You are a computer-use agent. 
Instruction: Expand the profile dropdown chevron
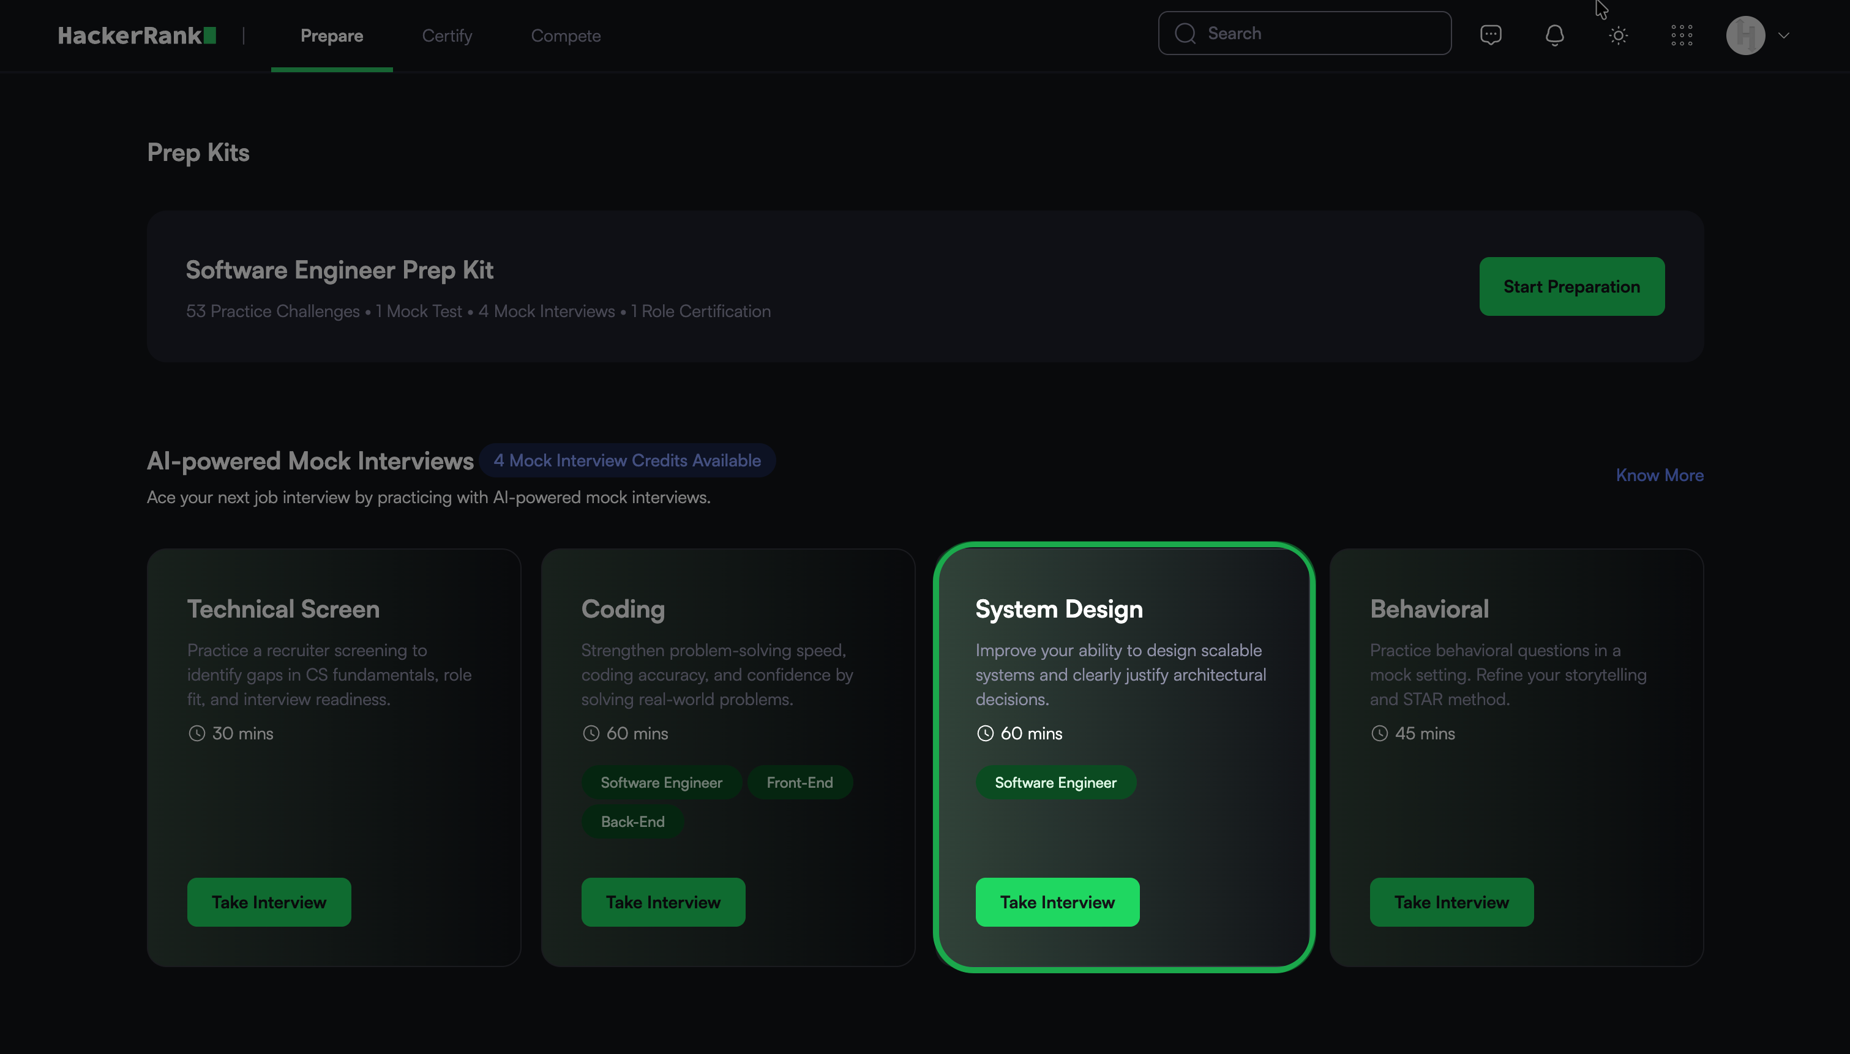pos(1783,35)
